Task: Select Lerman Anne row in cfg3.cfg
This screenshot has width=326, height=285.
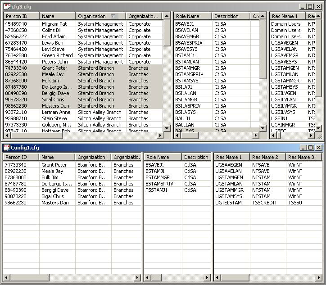Action: (x=56, y=112)
